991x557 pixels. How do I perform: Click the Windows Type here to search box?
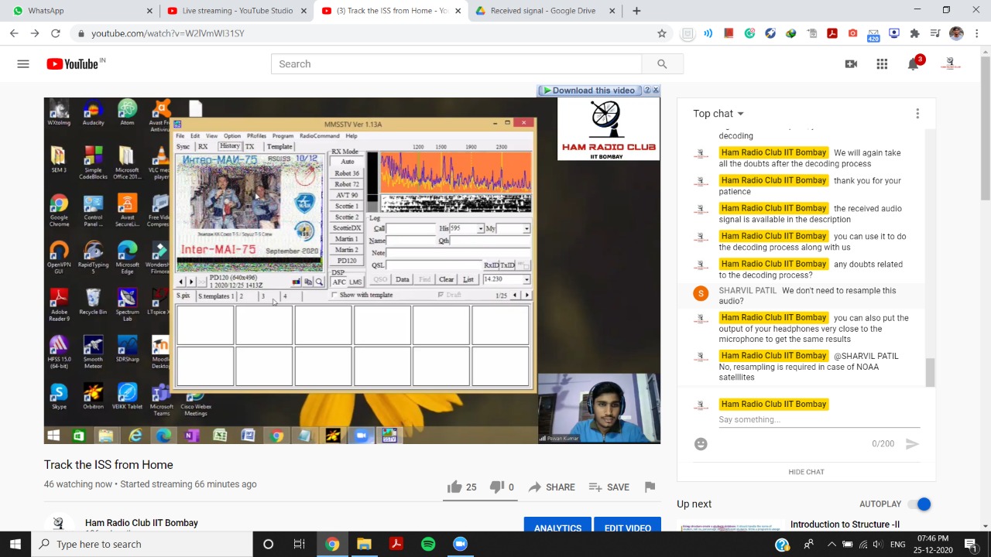click(142, 544)
